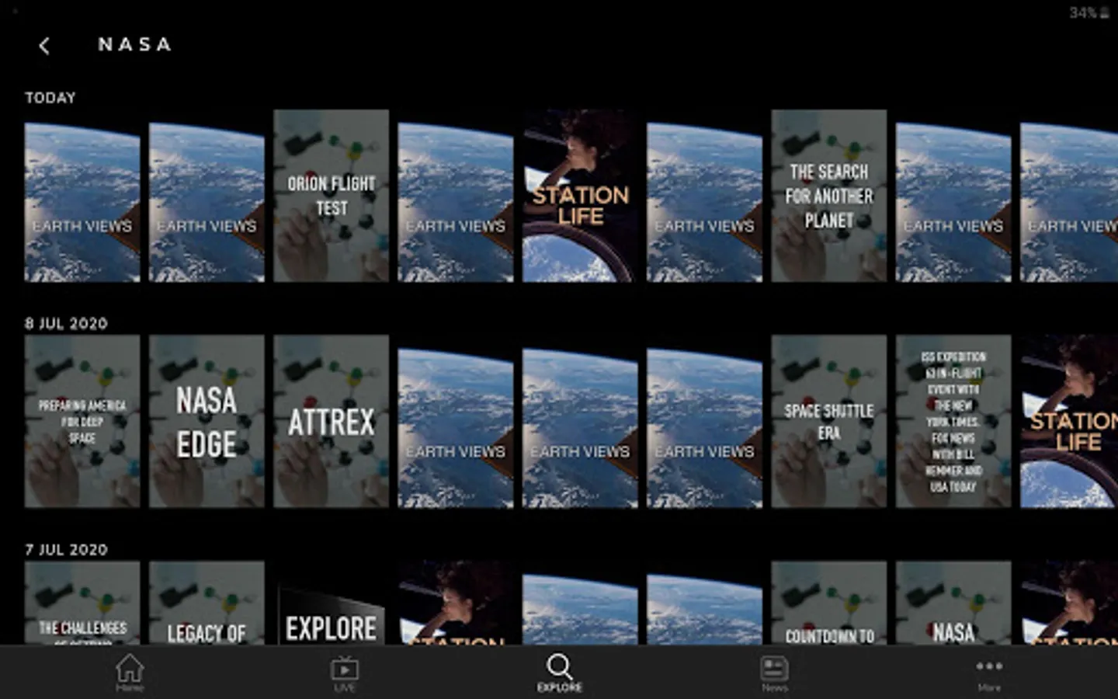The width and height of the screenshot is (1118, 699).
Task: Select the 8 JUL 2020 heading
Action: click(66, 324)
